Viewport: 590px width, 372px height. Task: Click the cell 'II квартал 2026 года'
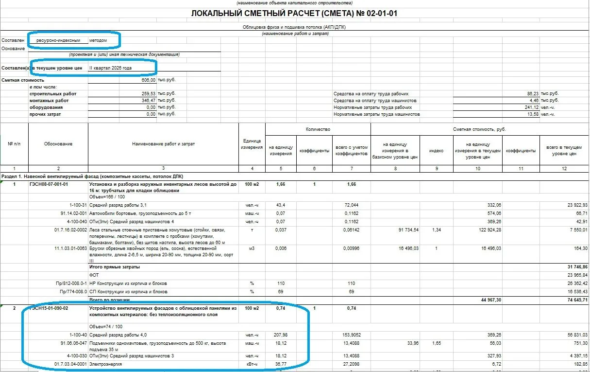click(x=111, y=68)
